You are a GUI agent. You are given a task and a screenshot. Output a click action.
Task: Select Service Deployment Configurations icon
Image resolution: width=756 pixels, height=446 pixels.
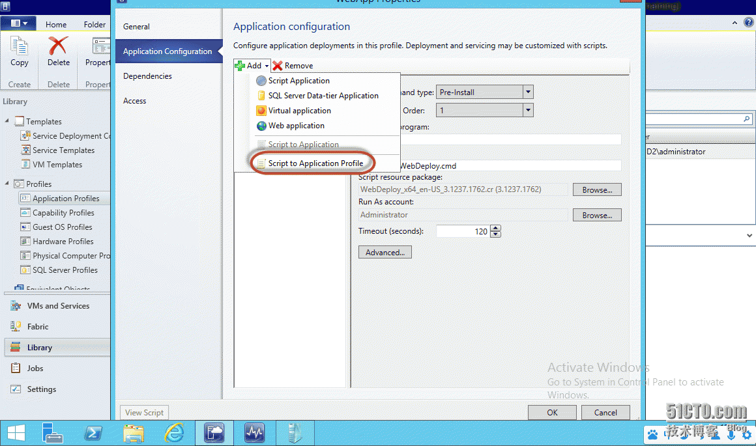coord(25,135)
